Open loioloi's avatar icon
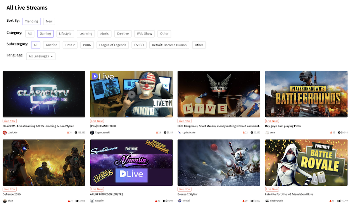Image resolution: width=349 pixels, height=206 pixels. click(x=180, y=201)
